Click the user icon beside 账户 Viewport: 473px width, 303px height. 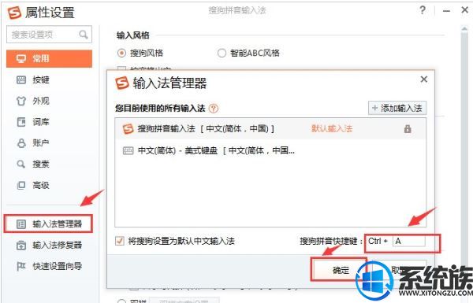[21, 142]
